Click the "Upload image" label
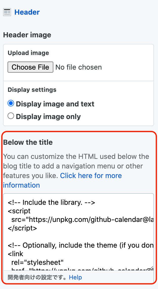 28,53
